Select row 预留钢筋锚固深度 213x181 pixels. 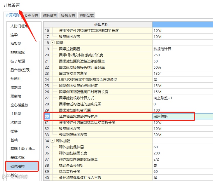coord(101,135)
